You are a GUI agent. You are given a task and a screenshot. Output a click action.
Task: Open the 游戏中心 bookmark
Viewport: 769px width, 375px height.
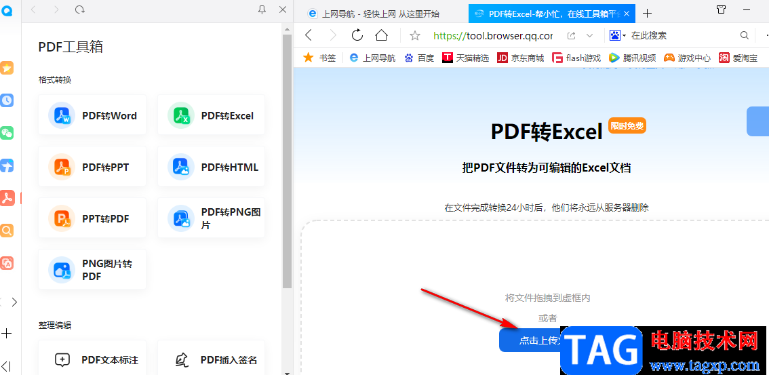[x=687, y=58]
